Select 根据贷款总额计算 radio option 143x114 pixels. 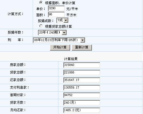click(x=41, y=26)
